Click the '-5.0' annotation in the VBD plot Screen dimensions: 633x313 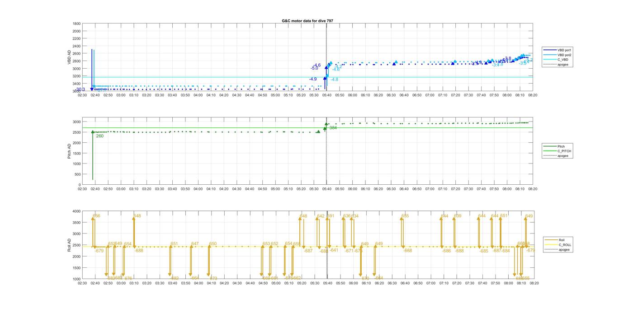pyautogui.click(x=314, y=68)
